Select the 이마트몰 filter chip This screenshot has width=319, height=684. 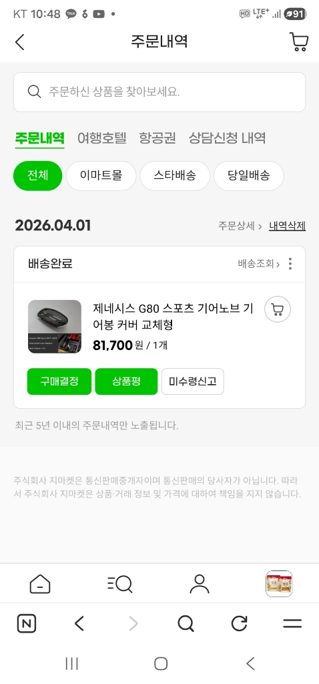click(x=101, y=176)
